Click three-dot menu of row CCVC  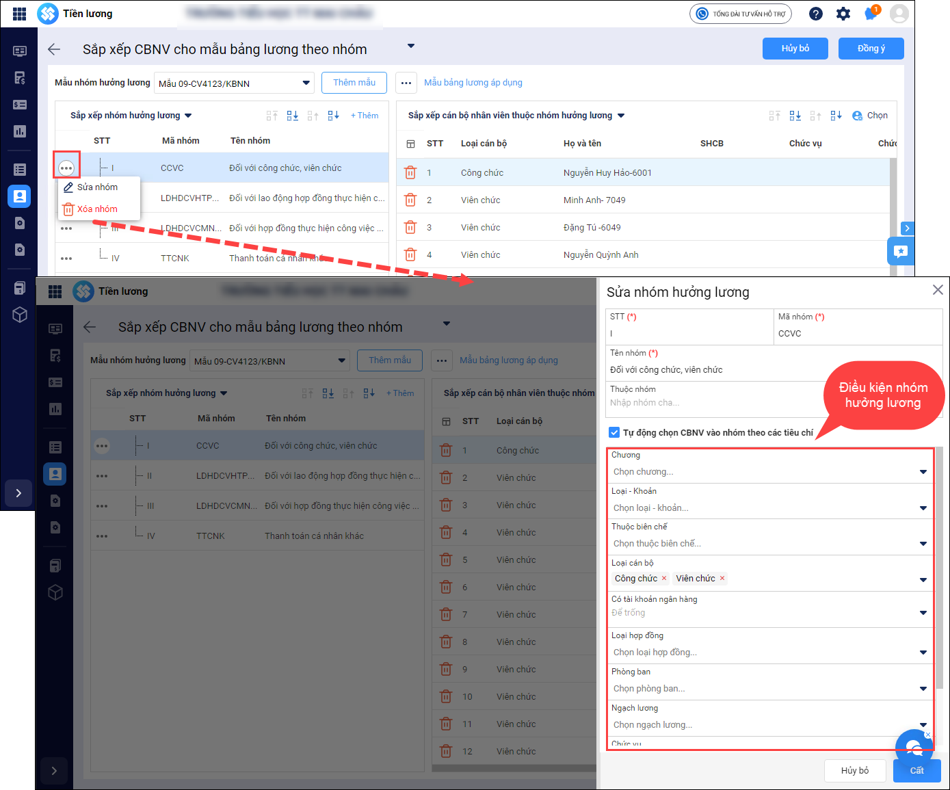click(x=66, y=168)
